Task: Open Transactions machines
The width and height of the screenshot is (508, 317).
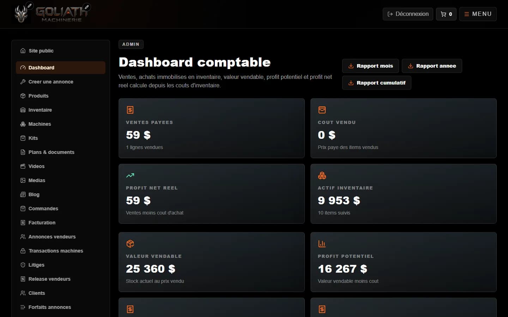Action: tap(61, 251)
